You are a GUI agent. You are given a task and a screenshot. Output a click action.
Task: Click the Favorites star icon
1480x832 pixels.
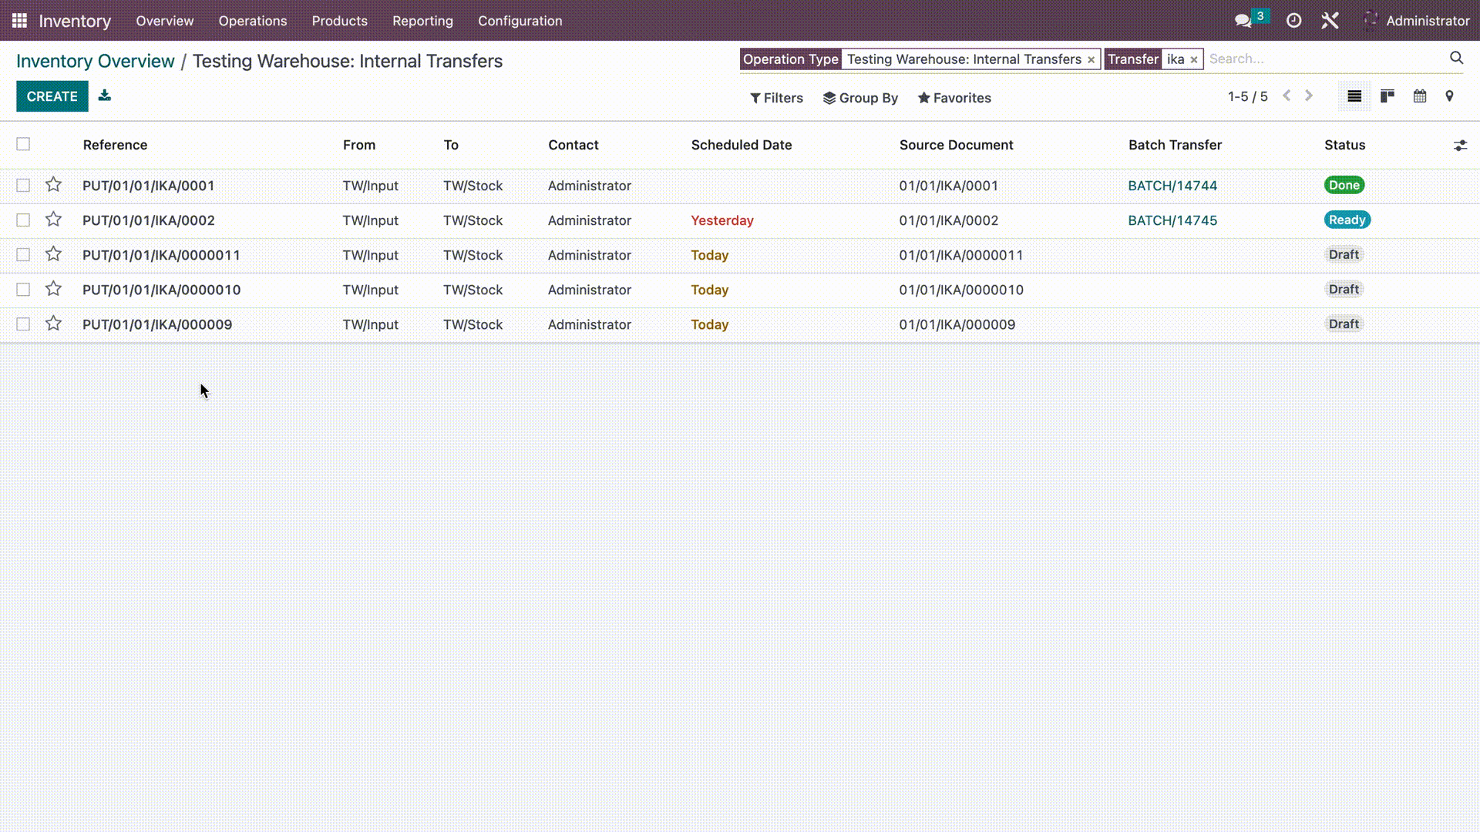(923, 98)
